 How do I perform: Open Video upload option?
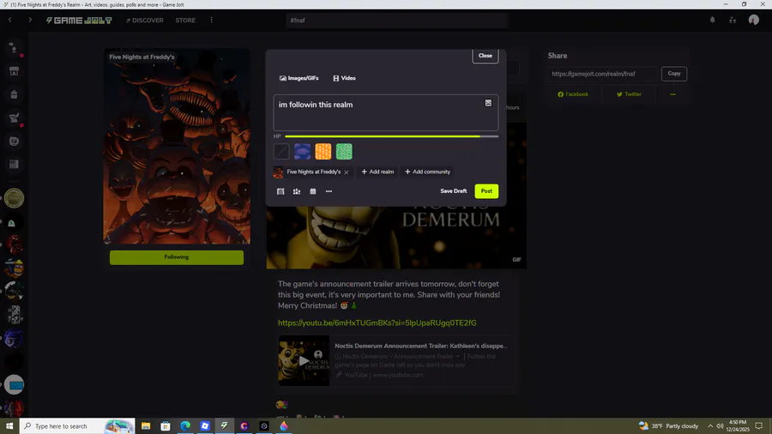pos(344,78)
